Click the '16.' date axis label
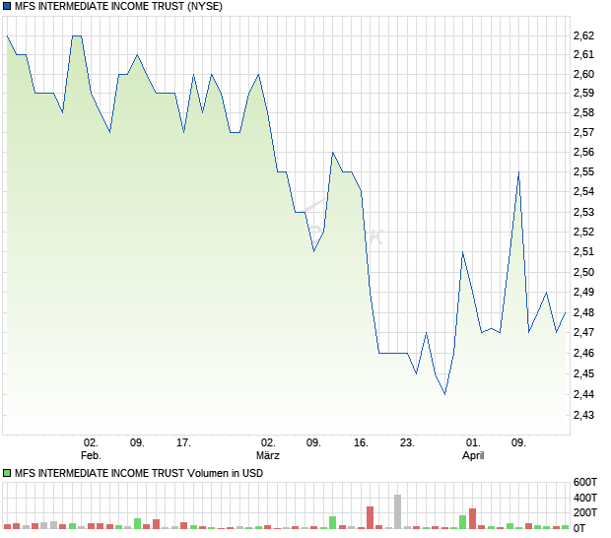Image resolution: width=611 pixels, height=538 pixels. click(x=361, y=443)
